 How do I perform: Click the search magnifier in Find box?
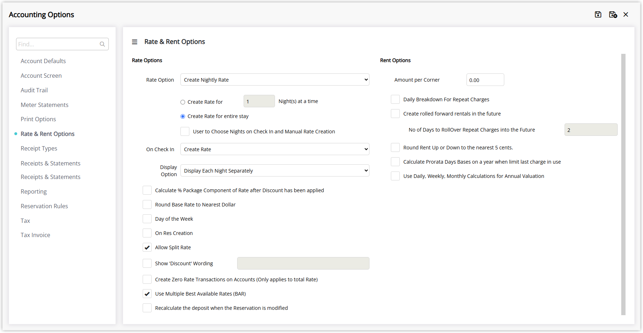point(102,44)
